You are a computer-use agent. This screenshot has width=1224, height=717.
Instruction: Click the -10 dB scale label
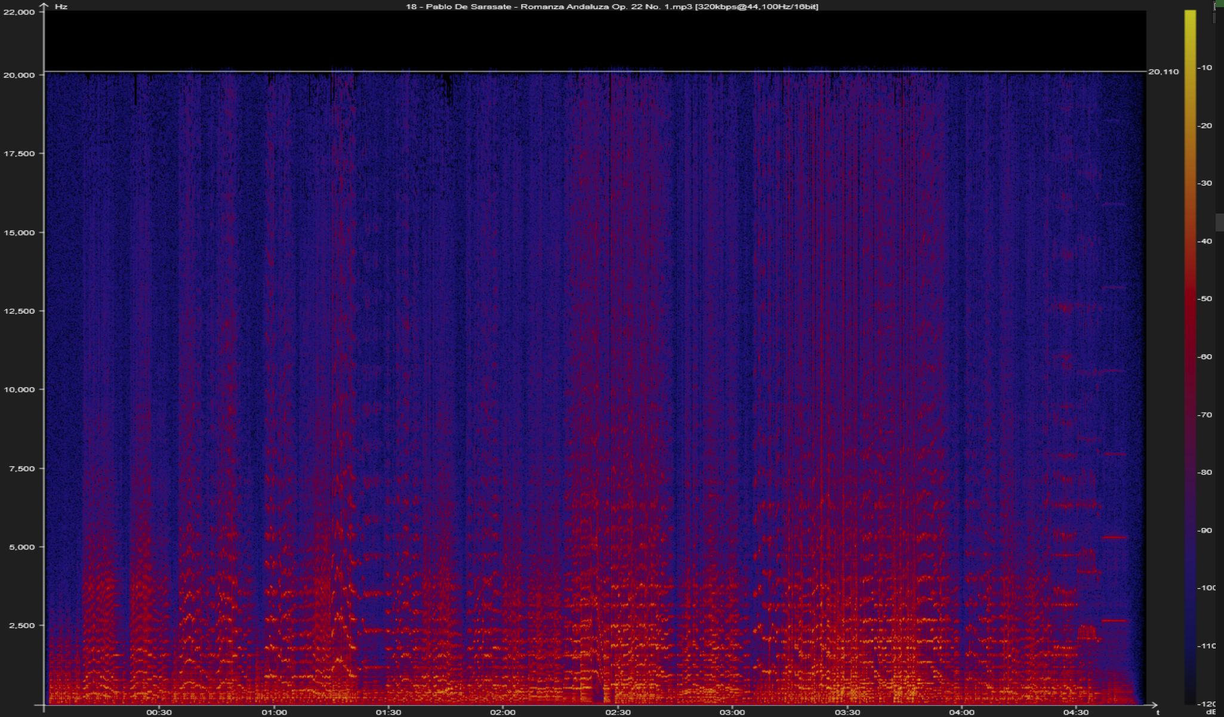click(x=1205, y=68)
